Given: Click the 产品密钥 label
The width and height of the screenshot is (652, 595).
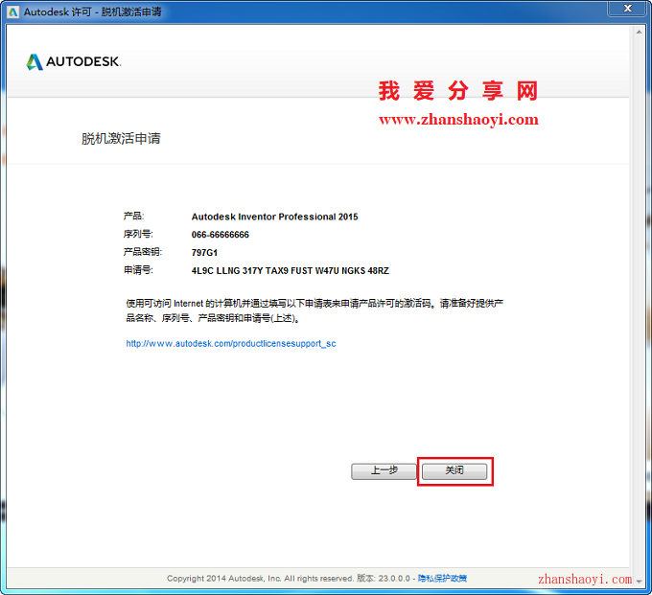Looking at the screenshot, I should click(x=143, y=252).
